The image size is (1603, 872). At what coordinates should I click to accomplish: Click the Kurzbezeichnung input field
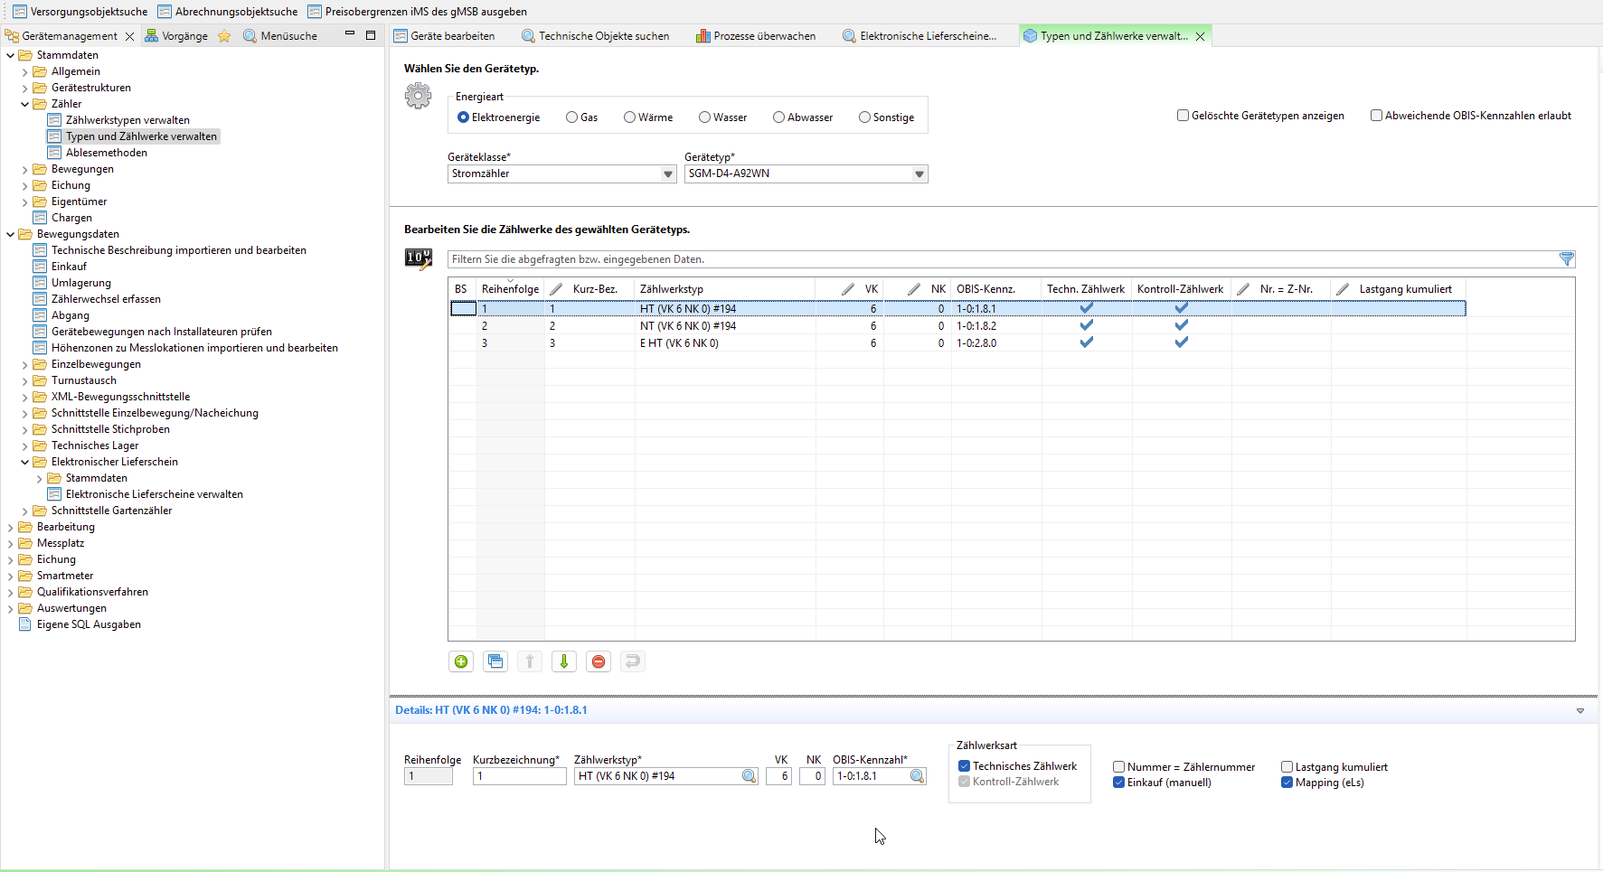(x=519, y=776)
